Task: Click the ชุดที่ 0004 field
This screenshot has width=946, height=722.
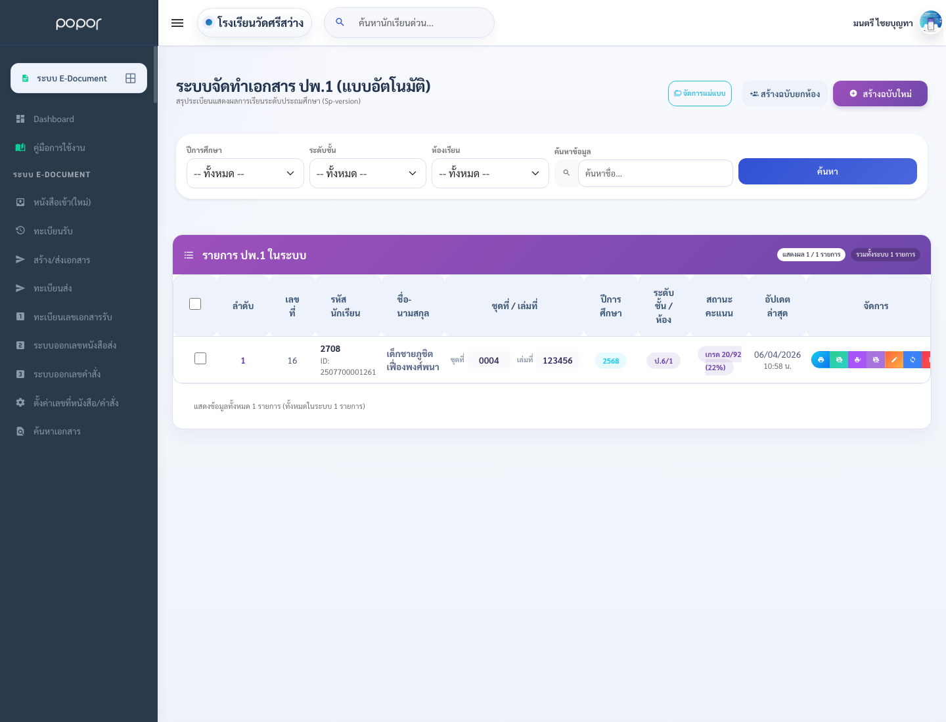Action: [x=489, y=360]
